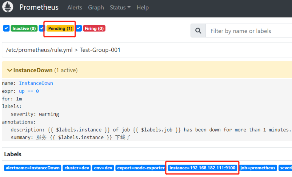The image size is (292, 177).
Task: Click the Firing (0) badge
Action: click(94, 28)
